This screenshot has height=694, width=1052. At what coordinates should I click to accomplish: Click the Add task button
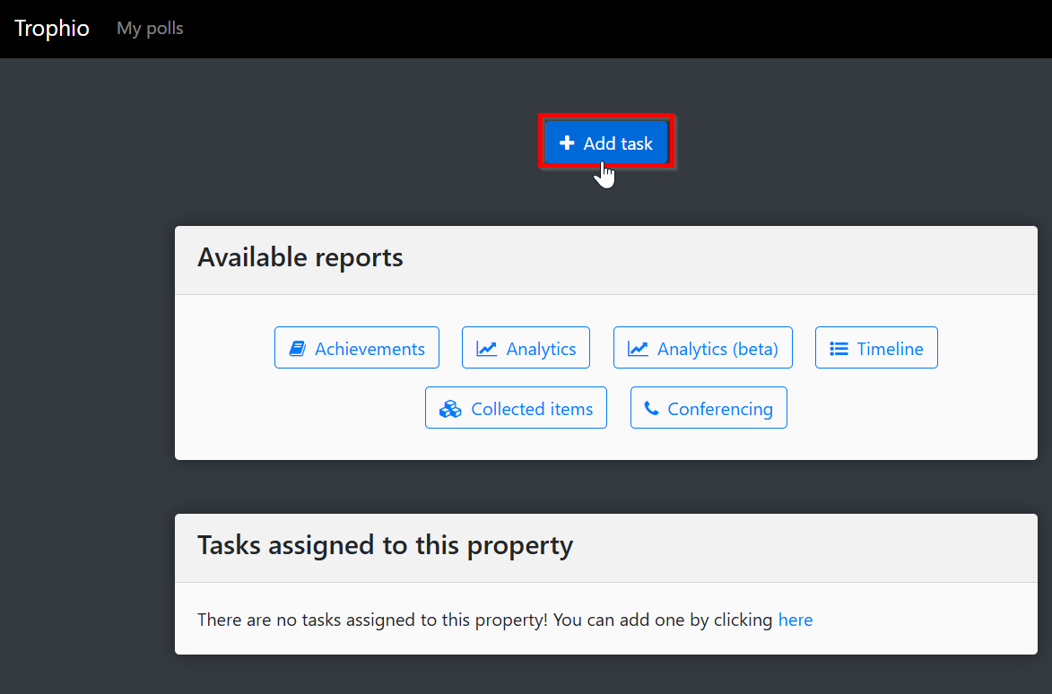pos(606,143)
